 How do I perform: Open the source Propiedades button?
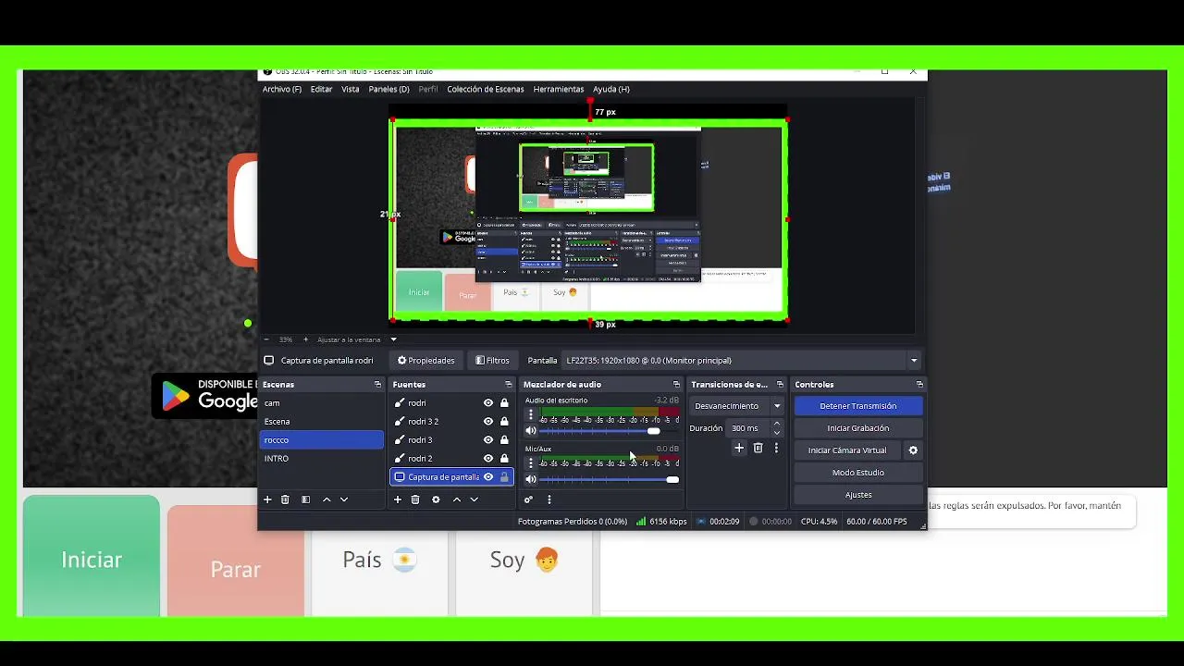click(426, 361)
